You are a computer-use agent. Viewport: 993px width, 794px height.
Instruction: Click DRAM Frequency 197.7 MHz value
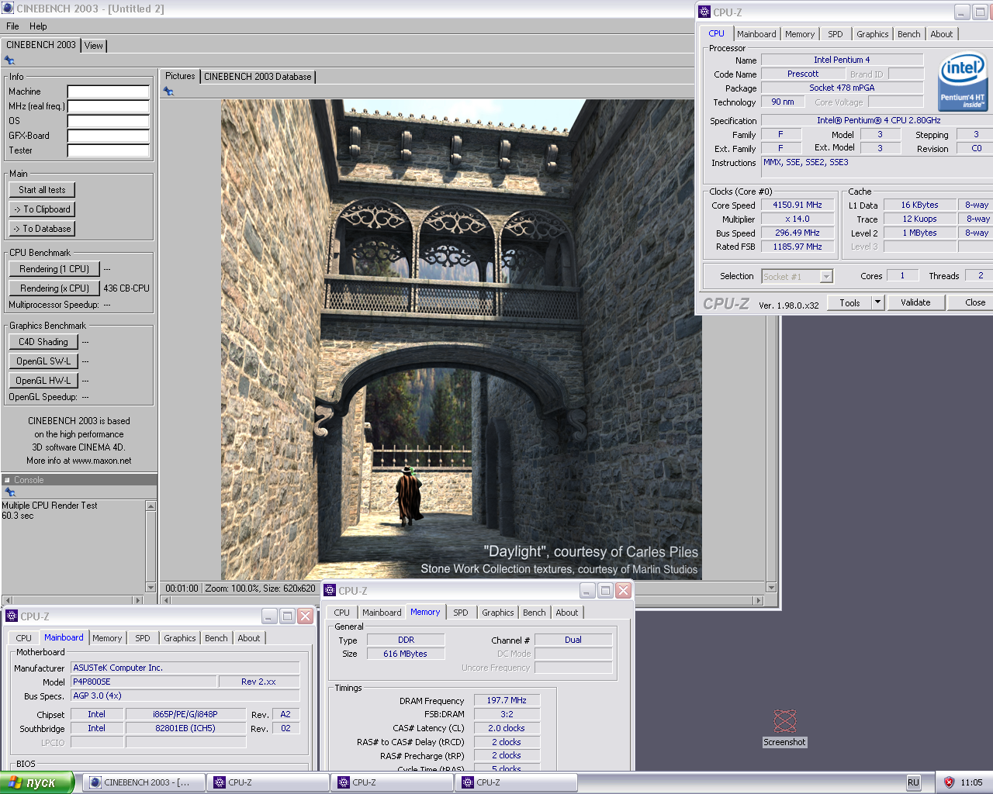point(507,700)
